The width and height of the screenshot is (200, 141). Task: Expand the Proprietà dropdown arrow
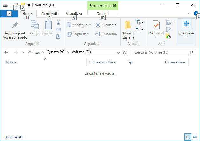tap(156, 37)
